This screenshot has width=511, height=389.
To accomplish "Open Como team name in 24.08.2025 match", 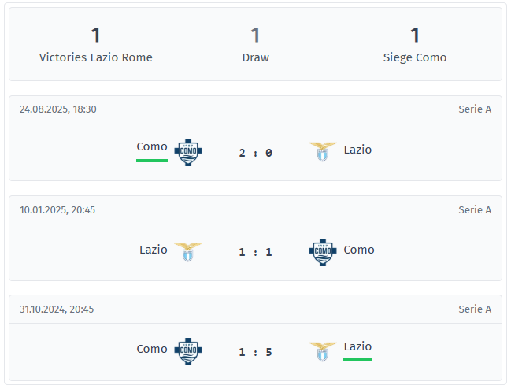I will 152,146.
